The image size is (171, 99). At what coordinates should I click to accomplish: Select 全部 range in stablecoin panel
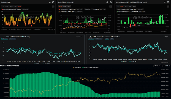134,6
